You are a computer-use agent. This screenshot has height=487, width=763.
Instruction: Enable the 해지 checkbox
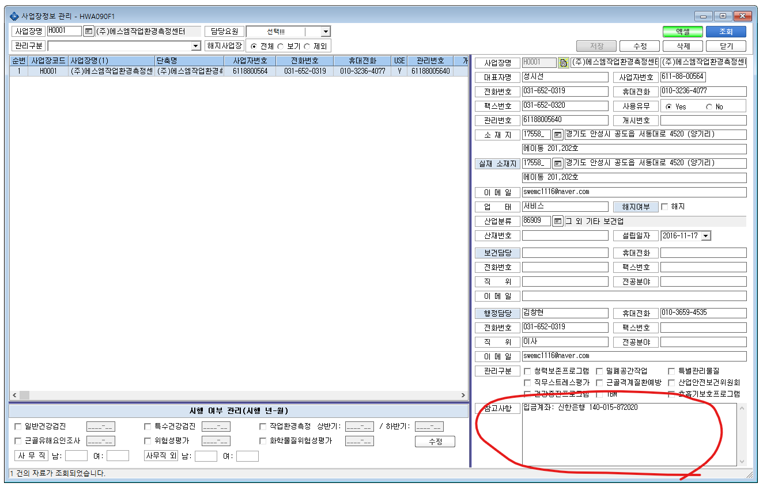(x=664, y=207)
